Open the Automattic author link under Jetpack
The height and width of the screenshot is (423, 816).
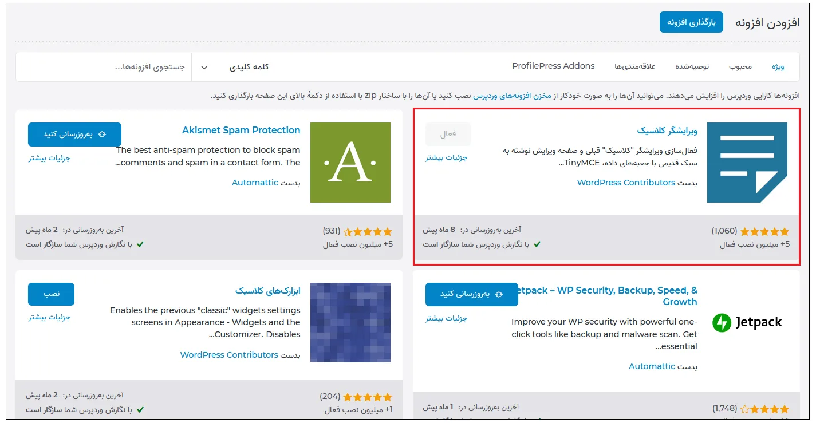[x=652, y=366]
